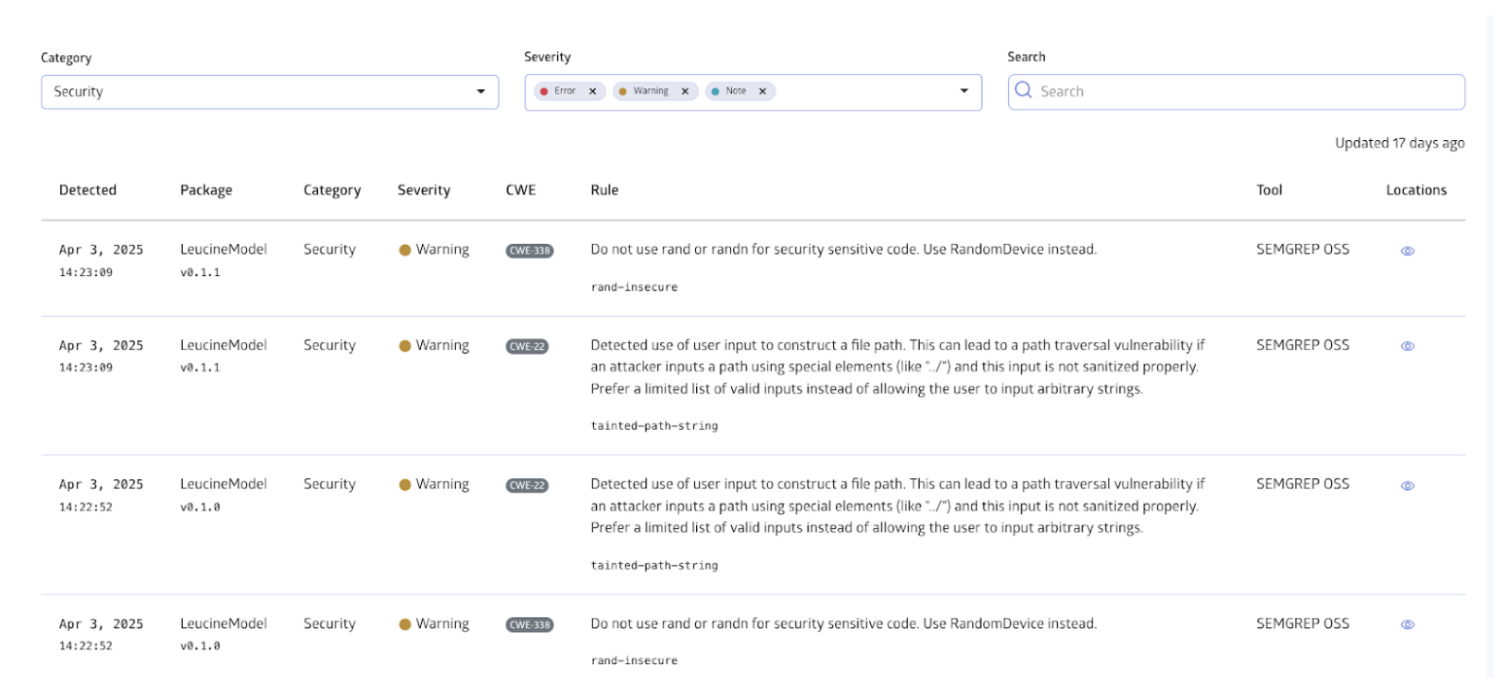The image size is (1503, 700).
Task: Remove the Warning severity filter chip
Action: point(684,90)
